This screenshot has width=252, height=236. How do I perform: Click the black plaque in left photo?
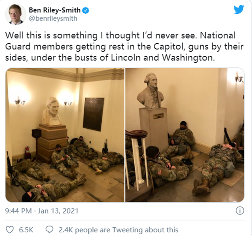click(x=94, y=114)
